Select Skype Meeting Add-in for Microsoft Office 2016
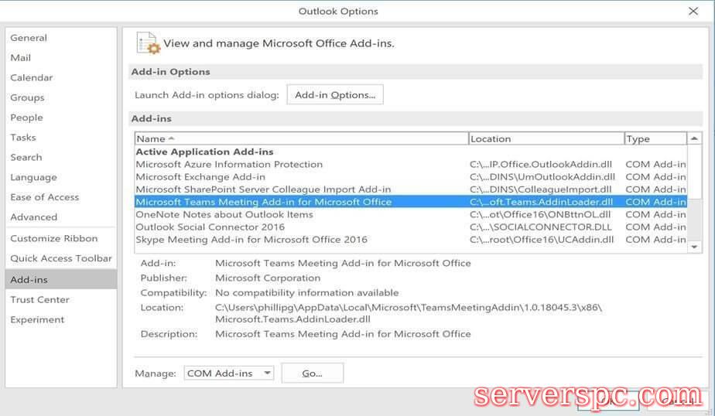The height and width of the screenshot is (416, 715). 251,240
